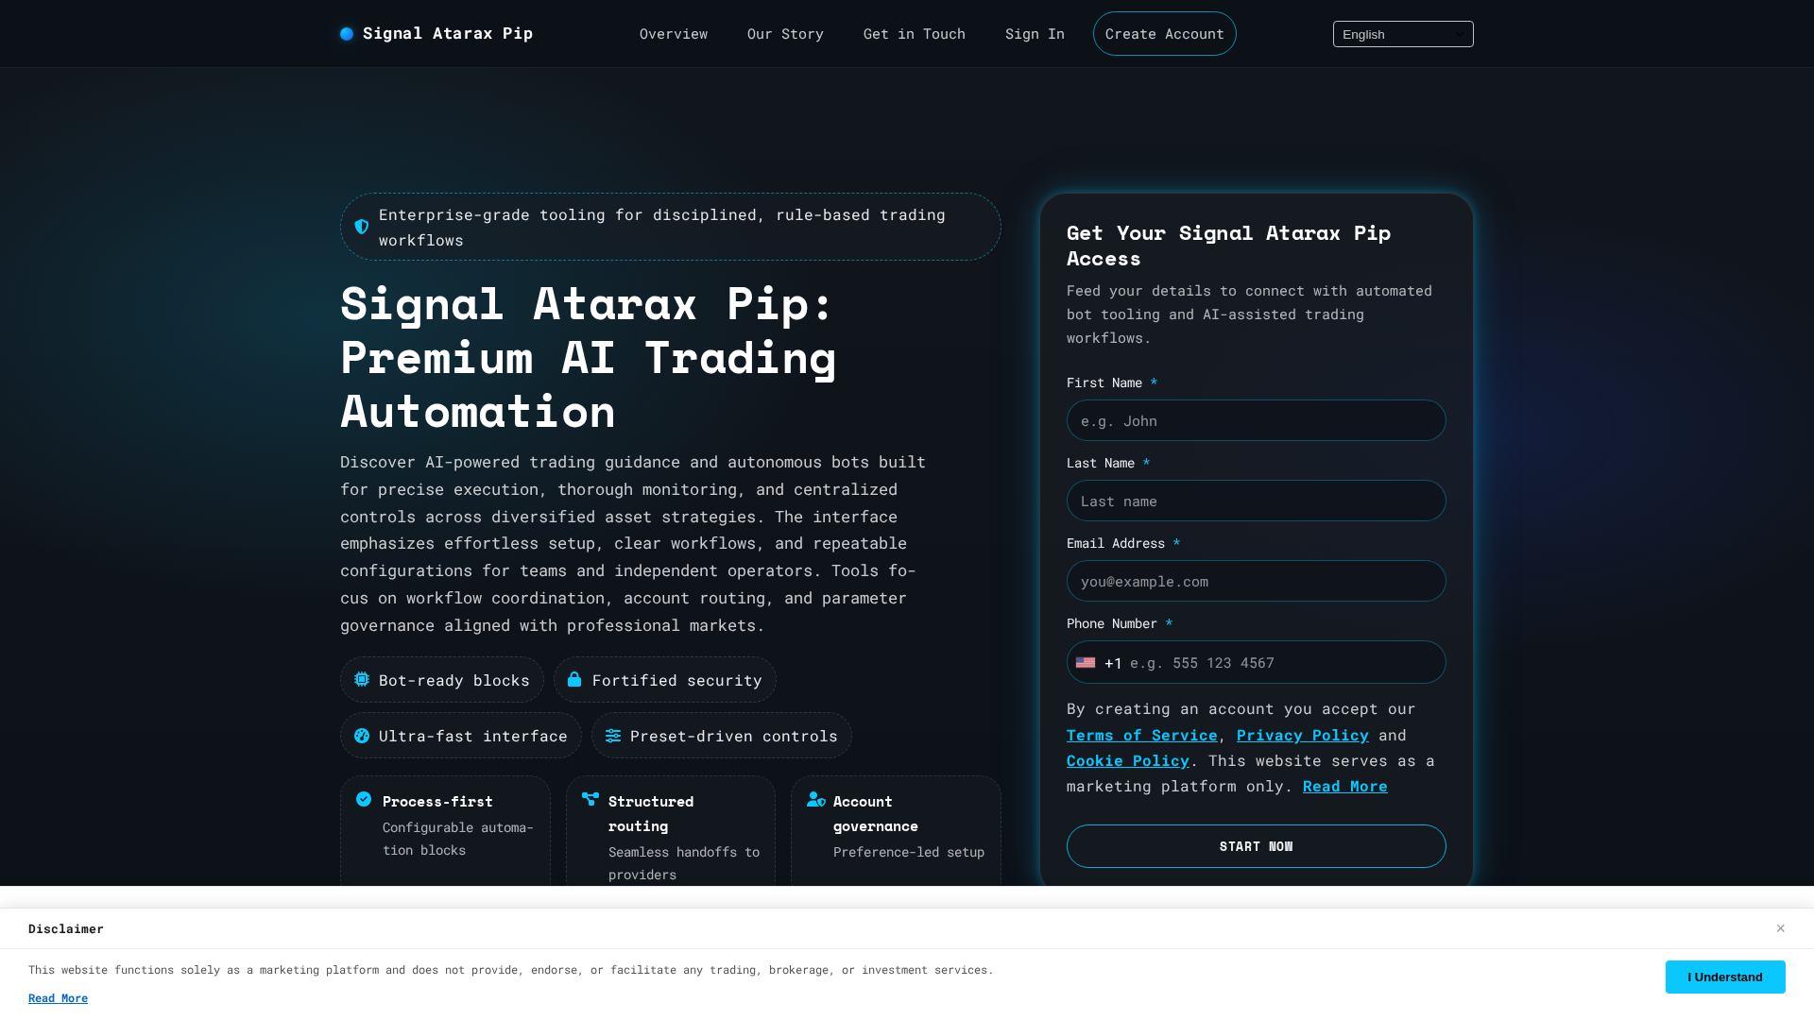Click the START NOW button
Viewport: 1814px width, 1020px height.
tap(1256, 846)
